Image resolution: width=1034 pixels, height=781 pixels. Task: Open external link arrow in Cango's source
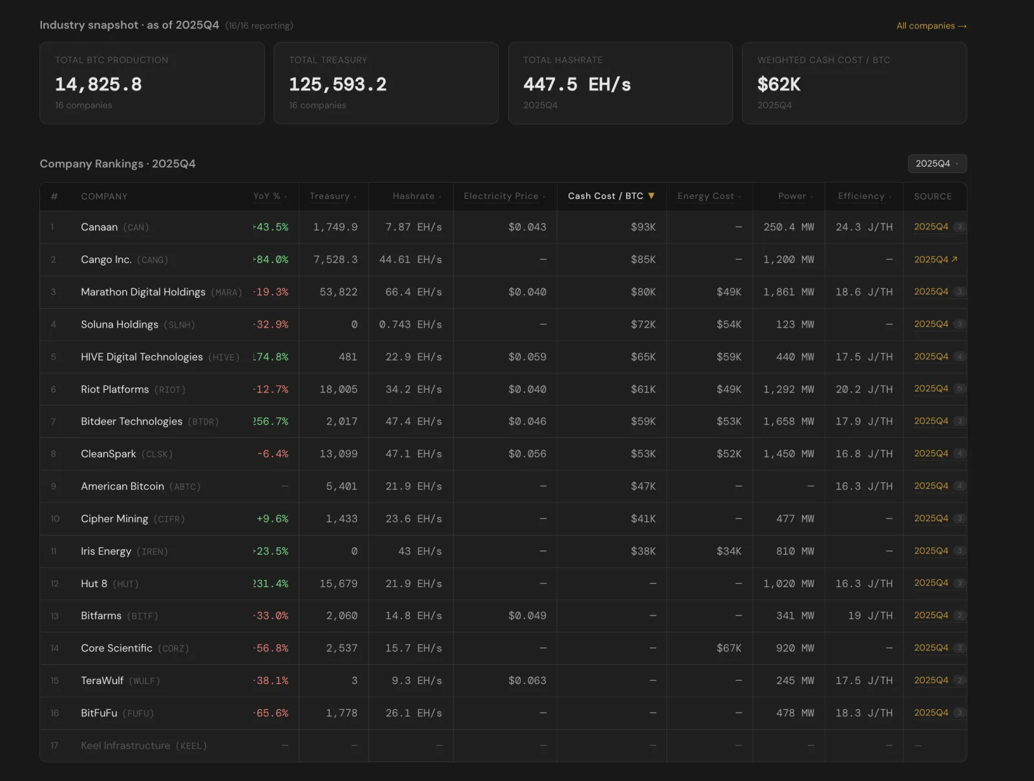click(955, 259)
